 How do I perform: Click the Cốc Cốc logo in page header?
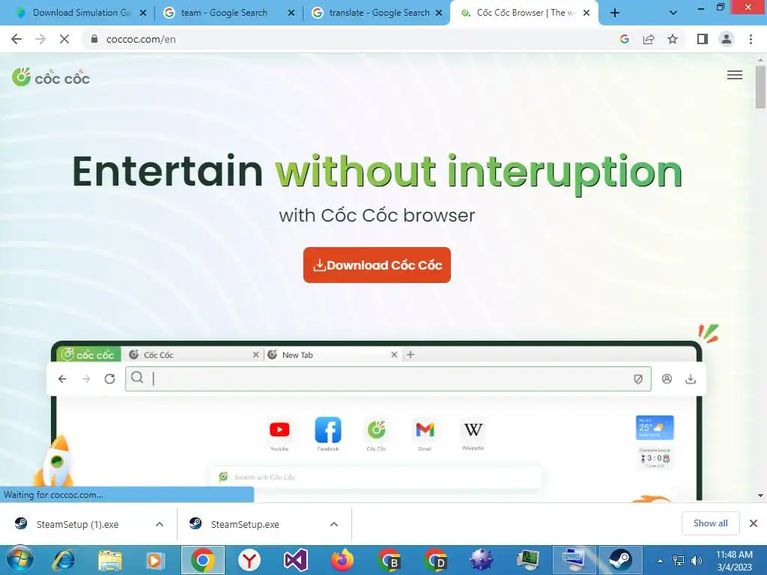51,77
